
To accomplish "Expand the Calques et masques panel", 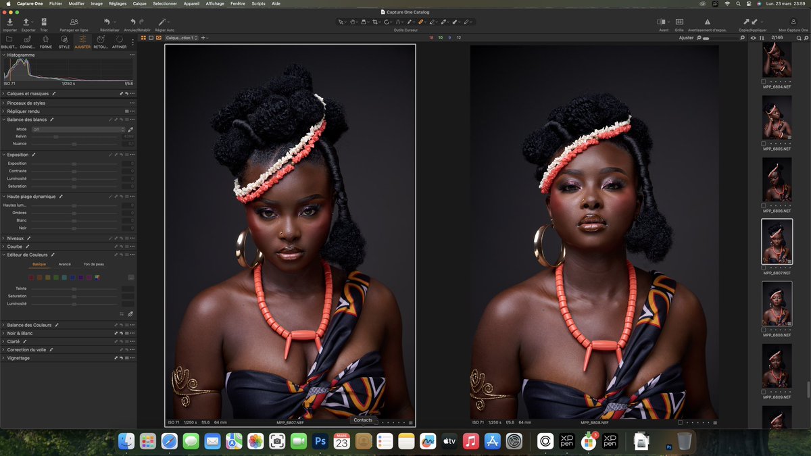I will tap(3, 94).
